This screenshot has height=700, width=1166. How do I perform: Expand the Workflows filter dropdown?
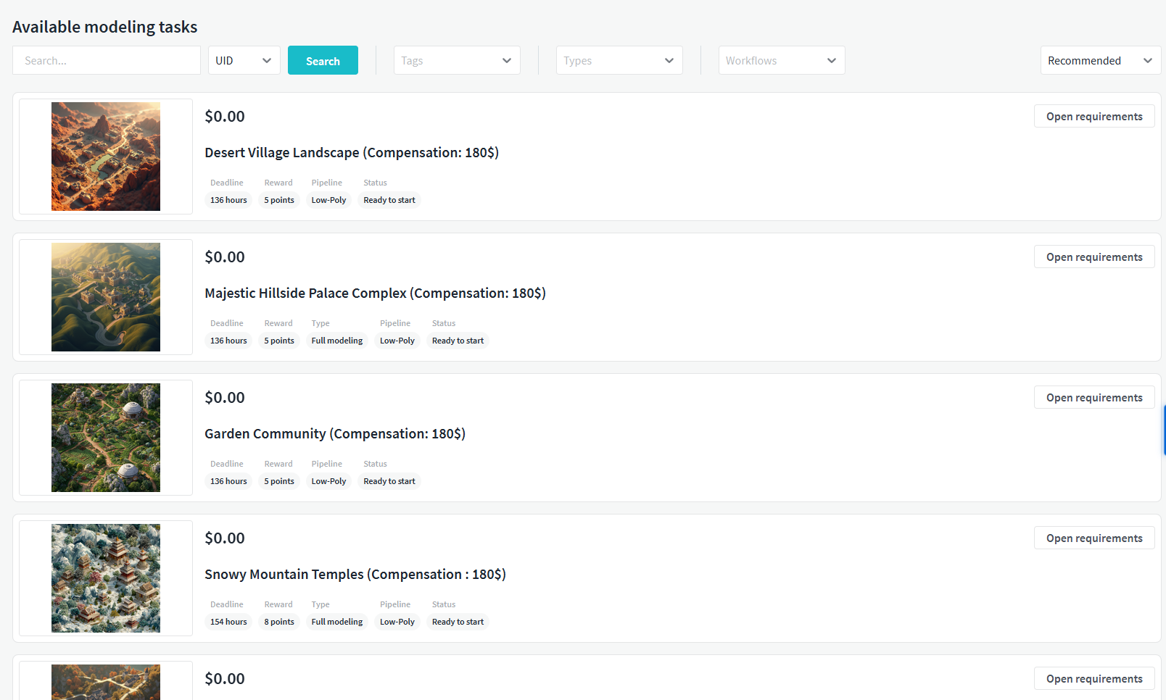point(782,61)
